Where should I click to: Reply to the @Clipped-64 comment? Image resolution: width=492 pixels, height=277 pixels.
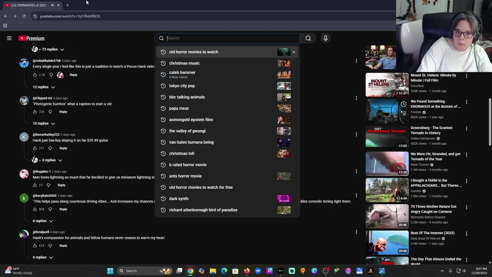tap(63, 112)
